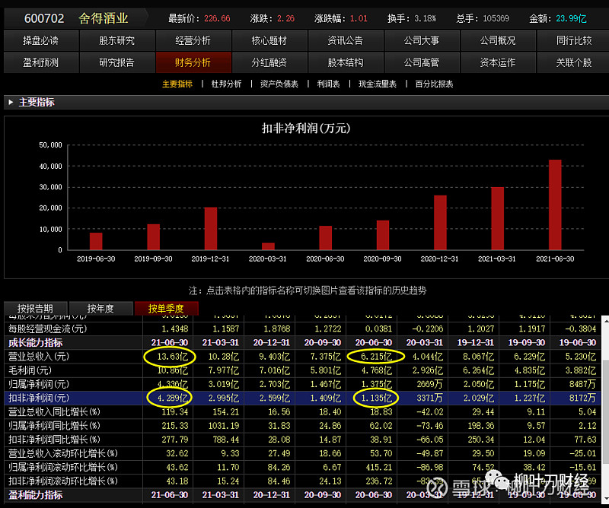Click 扣非净利润同比增长(%) row name
The image size is (609, 508).
pos(54,440)
